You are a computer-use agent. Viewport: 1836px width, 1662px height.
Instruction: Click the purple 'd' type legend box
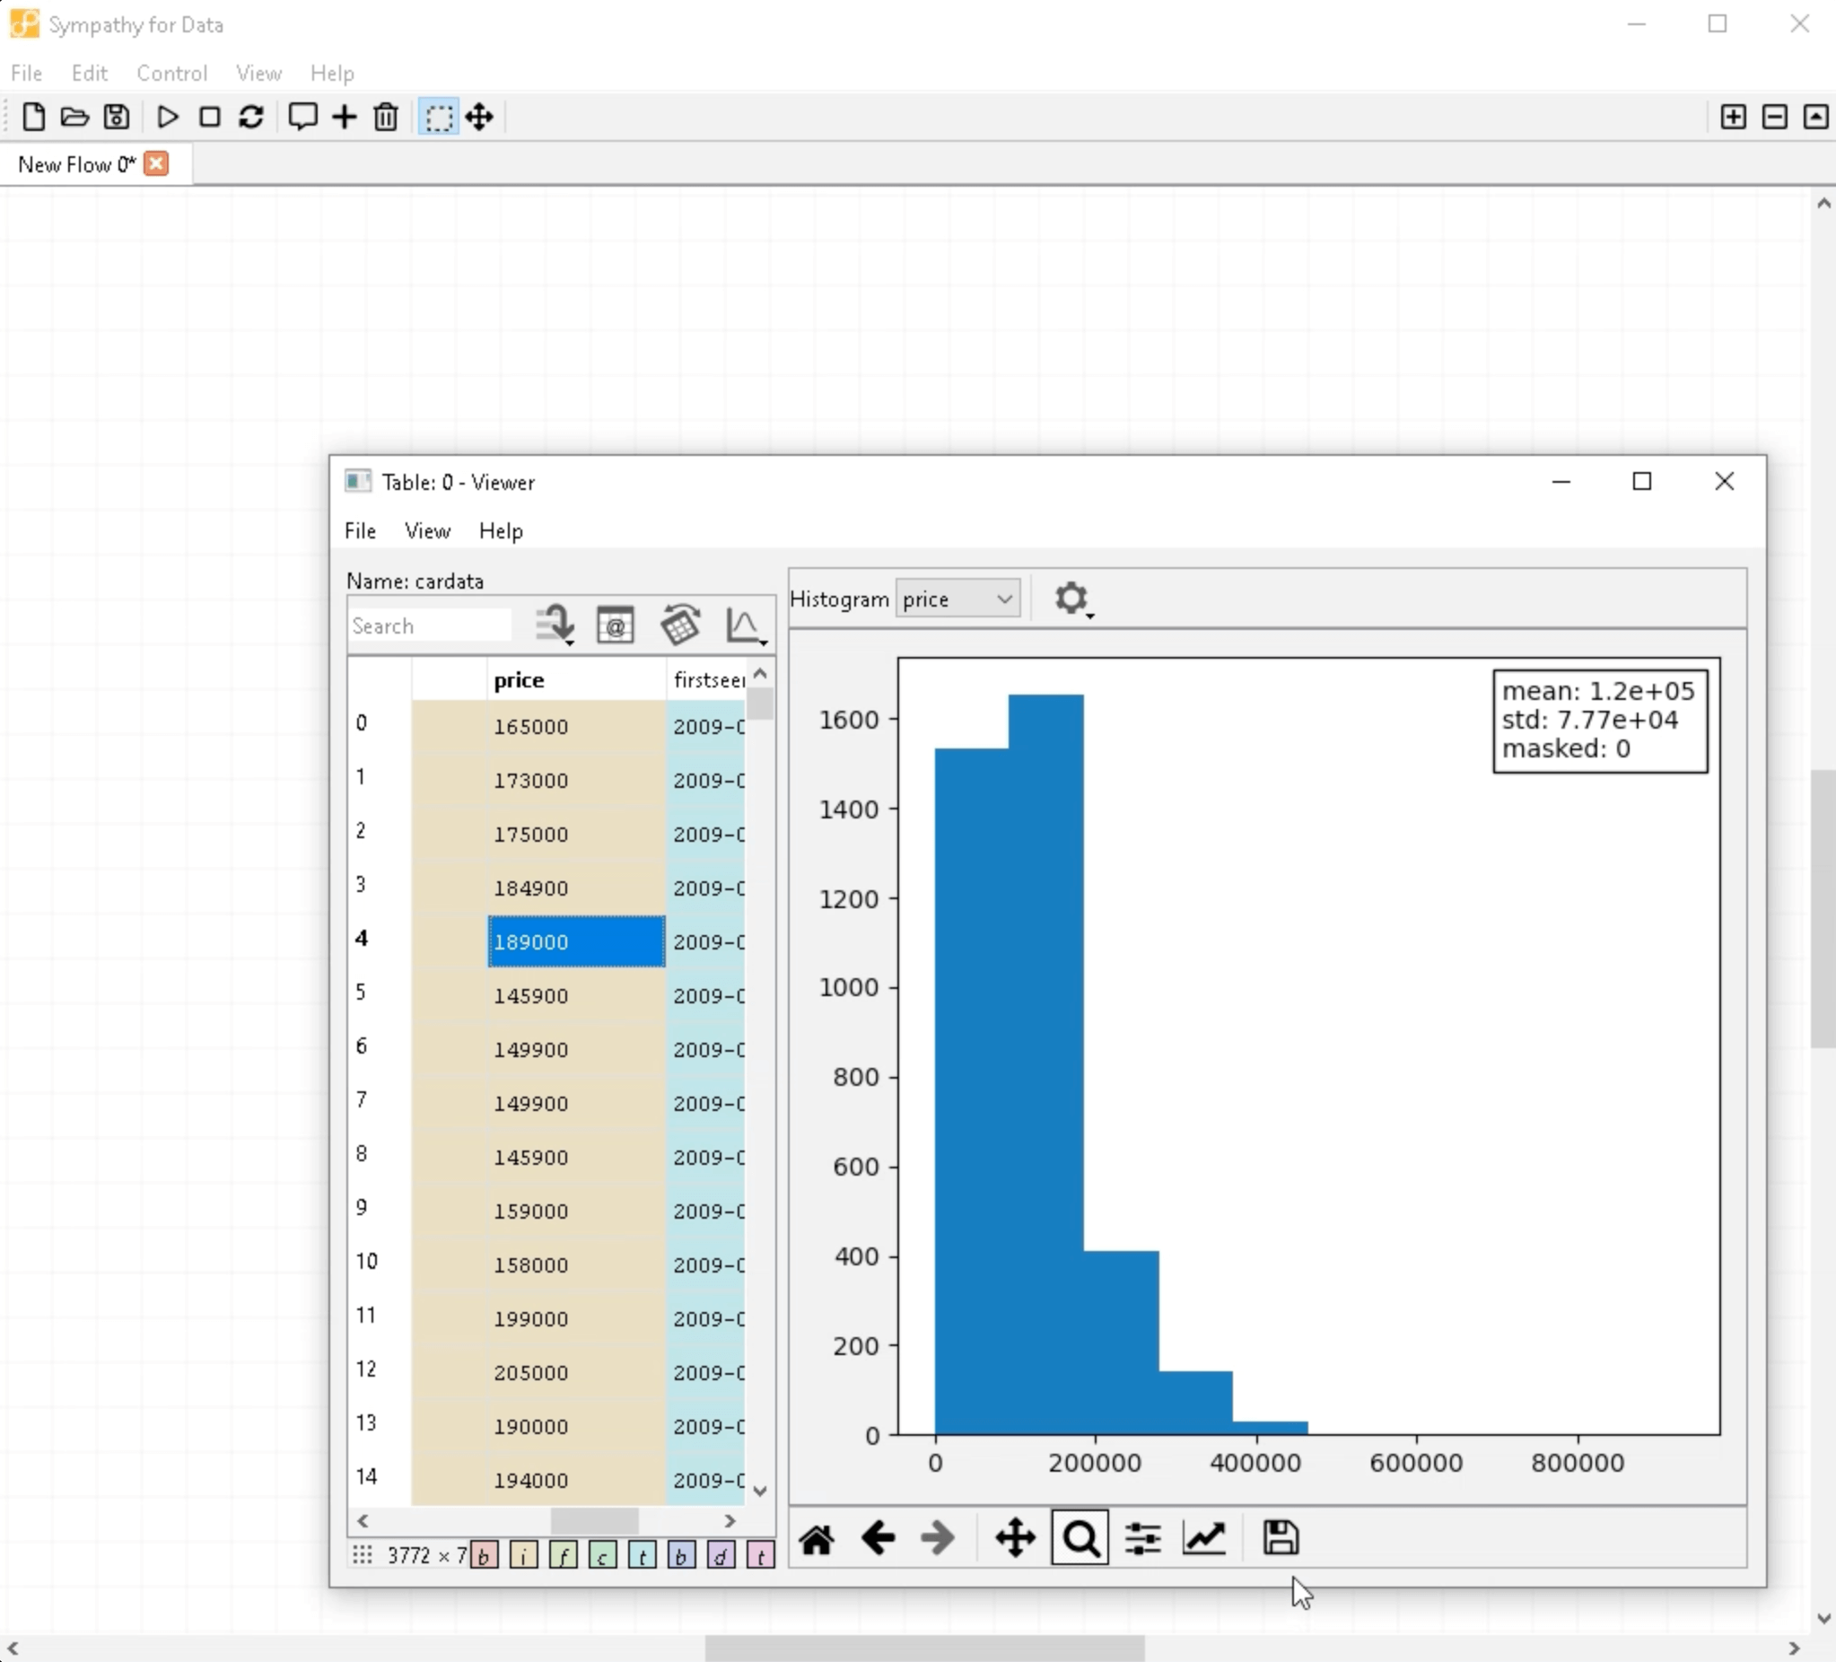(x=721, y=1555)
